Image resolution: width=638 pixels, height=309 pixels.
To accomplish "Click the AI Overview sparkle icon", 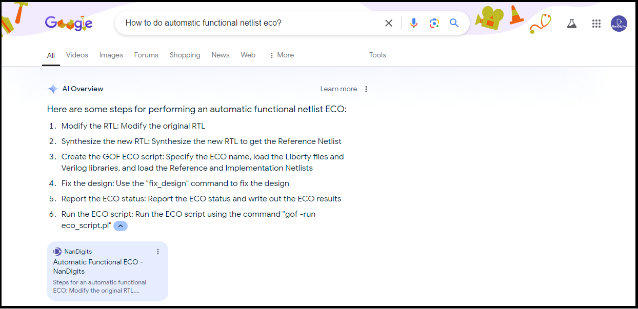I will [x=52, y=89].
